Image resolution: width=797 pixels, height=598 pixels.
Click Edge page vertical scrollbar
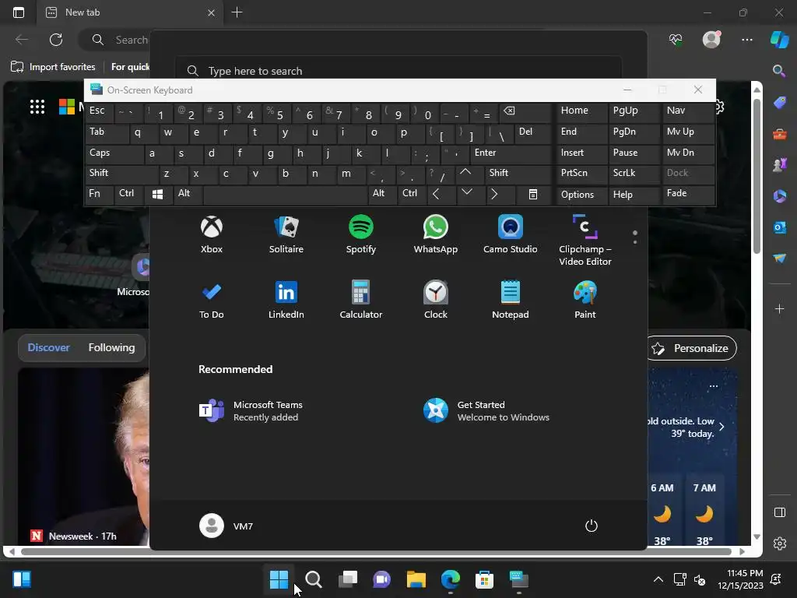click(x=757, y=176)
